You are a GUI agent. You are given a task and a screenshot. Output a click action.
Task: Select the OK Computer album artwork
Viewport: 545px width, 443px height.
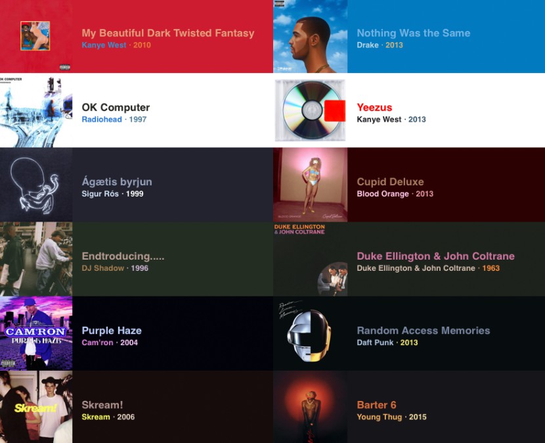coord(36,110)
